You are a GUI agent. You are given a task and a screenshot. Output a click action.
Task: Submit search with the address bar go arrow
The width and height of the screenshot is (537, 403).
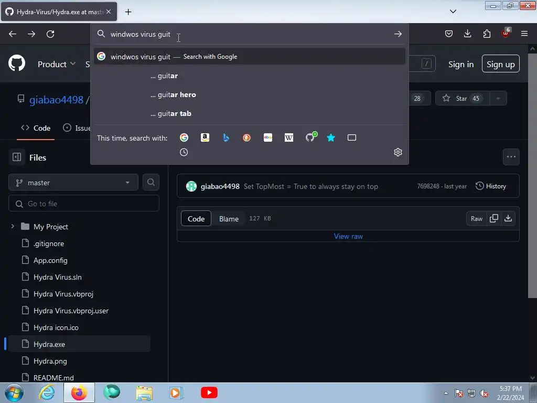click(x=398, y=34)
